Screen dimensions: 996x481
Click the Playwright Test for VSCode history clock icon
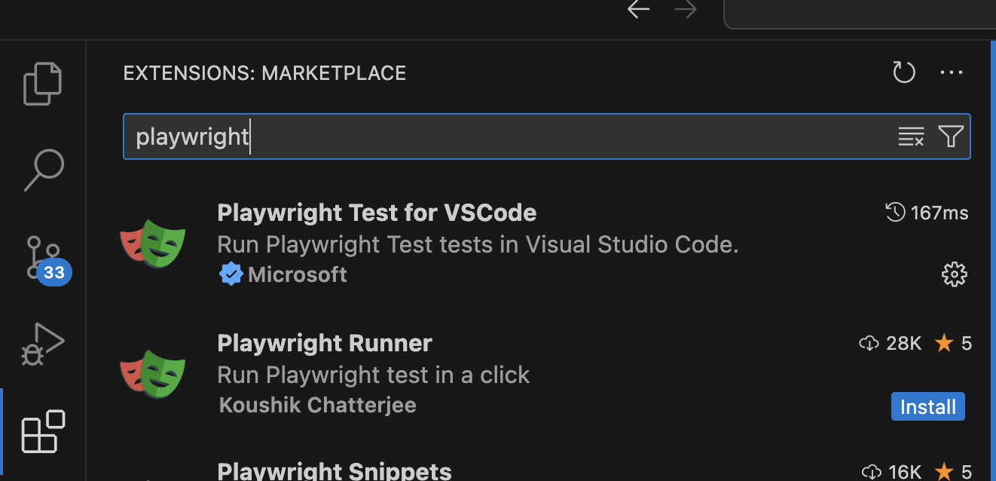tap(895, 212)
